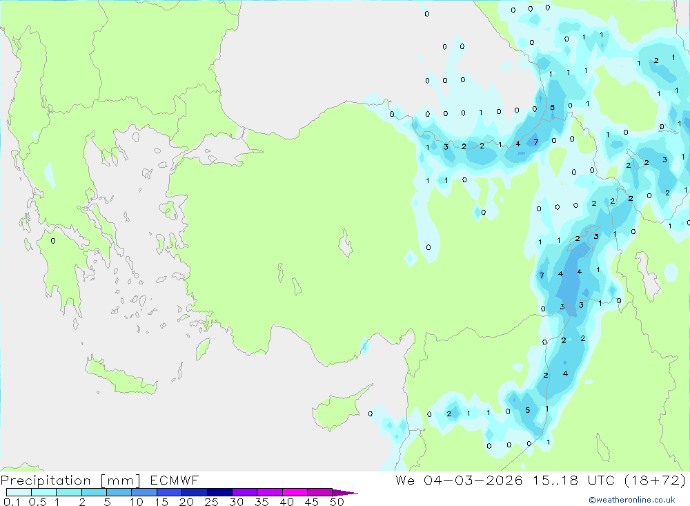The image size is (690, 506).
Task: Click the '30' legend scale label
Action: click(236, 502)
